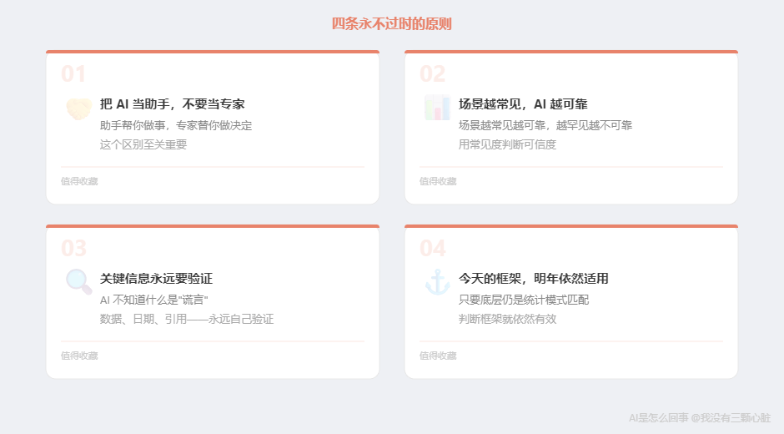
Task: Select the faded number 03 label
Action: coord(73,248)
